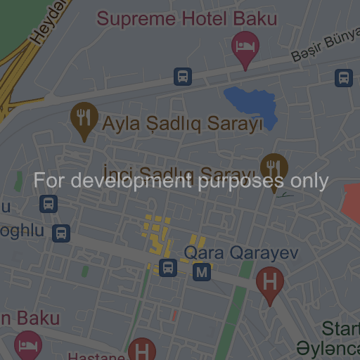360x360 pixels.
Task: Click the Bəşir Bünya street name label
Action: 326,44
